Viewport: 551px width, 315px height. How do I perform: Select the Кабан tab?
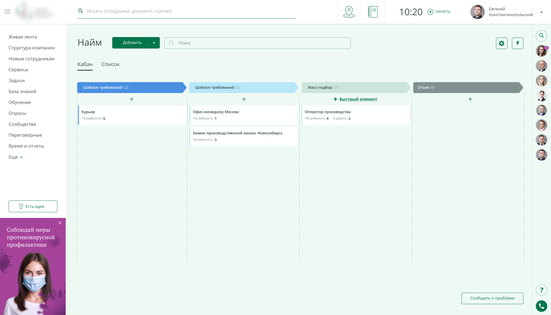pos(85,64)
